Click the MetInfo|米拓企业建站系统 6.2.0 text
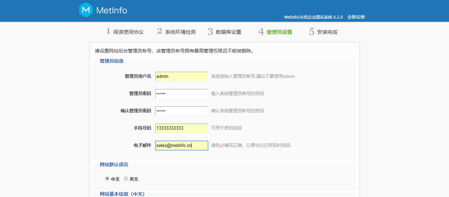Screen dimensions: 449x197 314,17
